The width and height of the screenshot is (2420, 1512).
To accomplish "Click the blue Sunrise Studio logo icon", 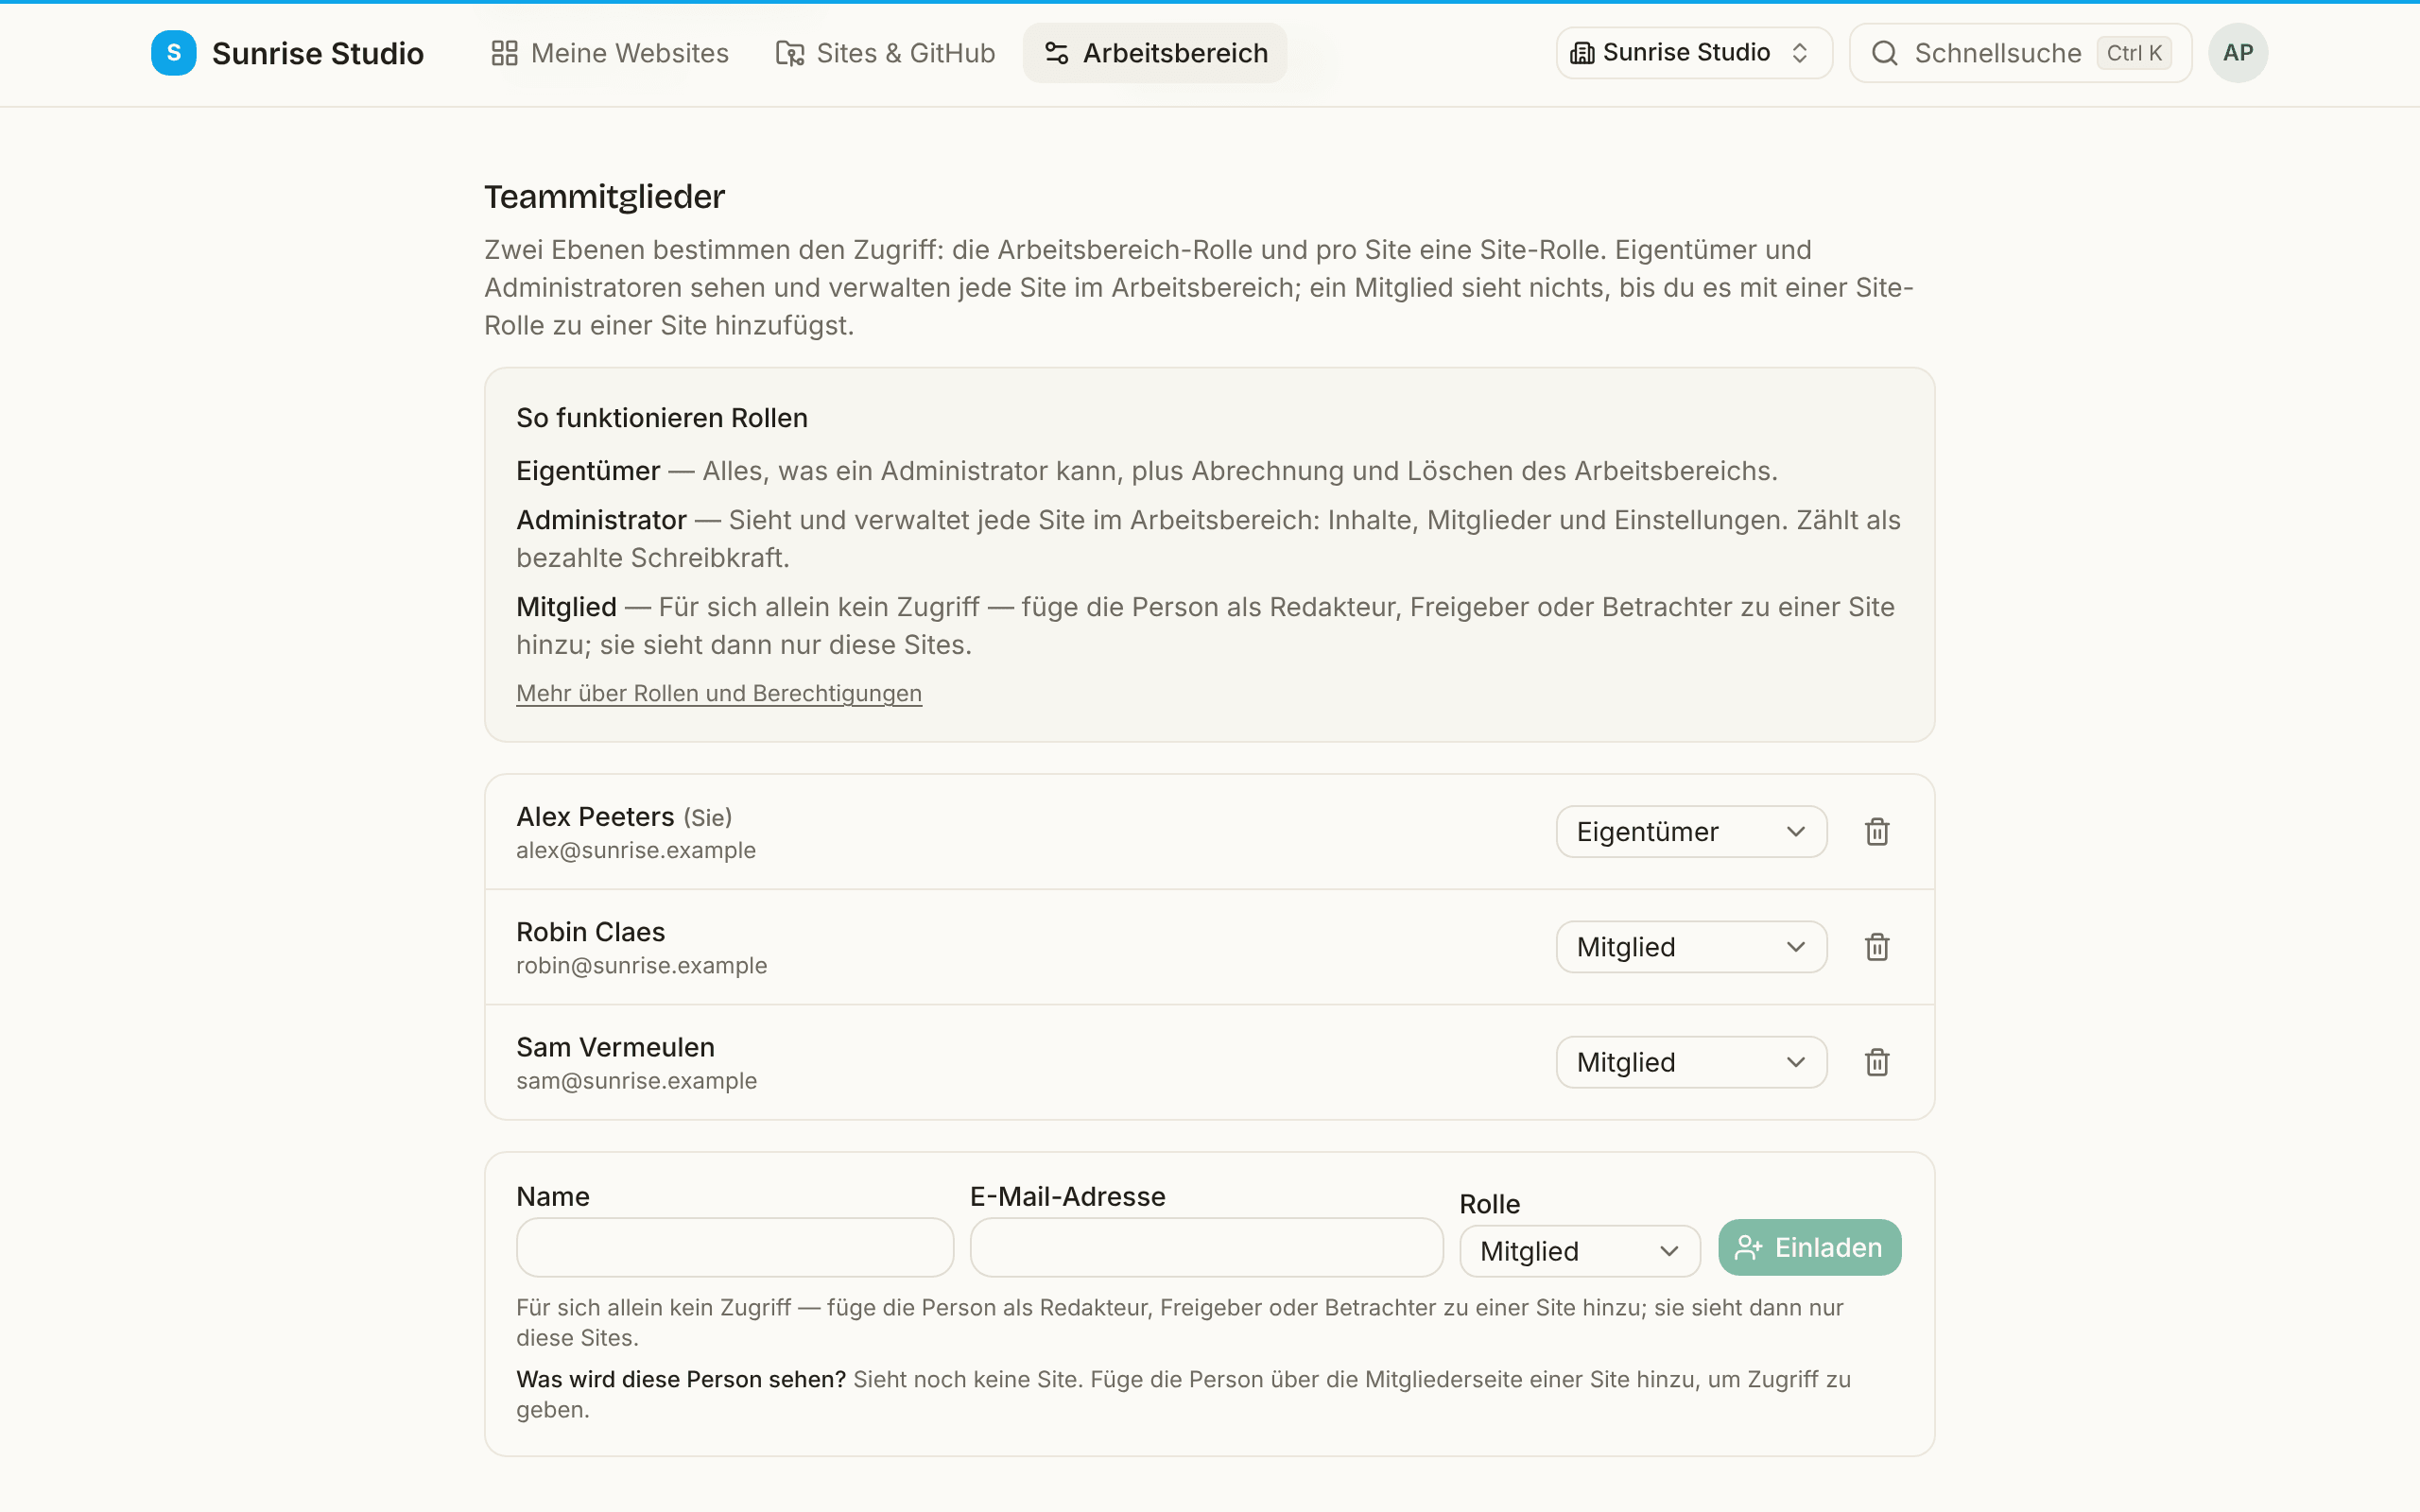I will click(x=173, y=53).
